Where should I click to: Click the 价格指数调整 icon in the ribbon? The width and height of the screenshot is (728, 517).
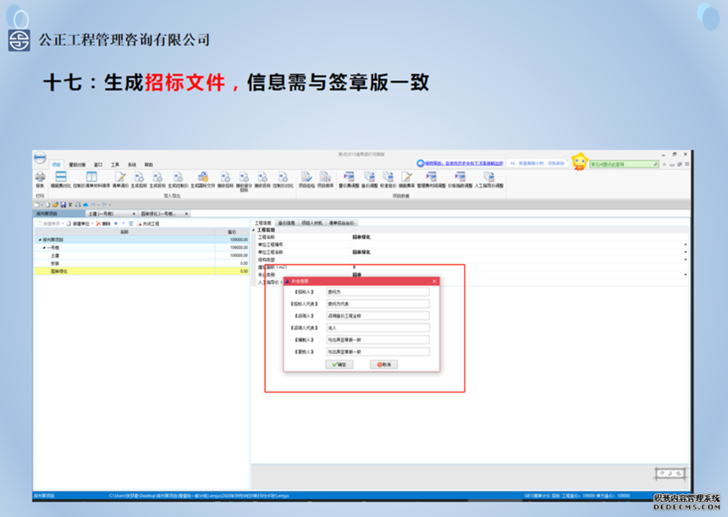[461, 176]
